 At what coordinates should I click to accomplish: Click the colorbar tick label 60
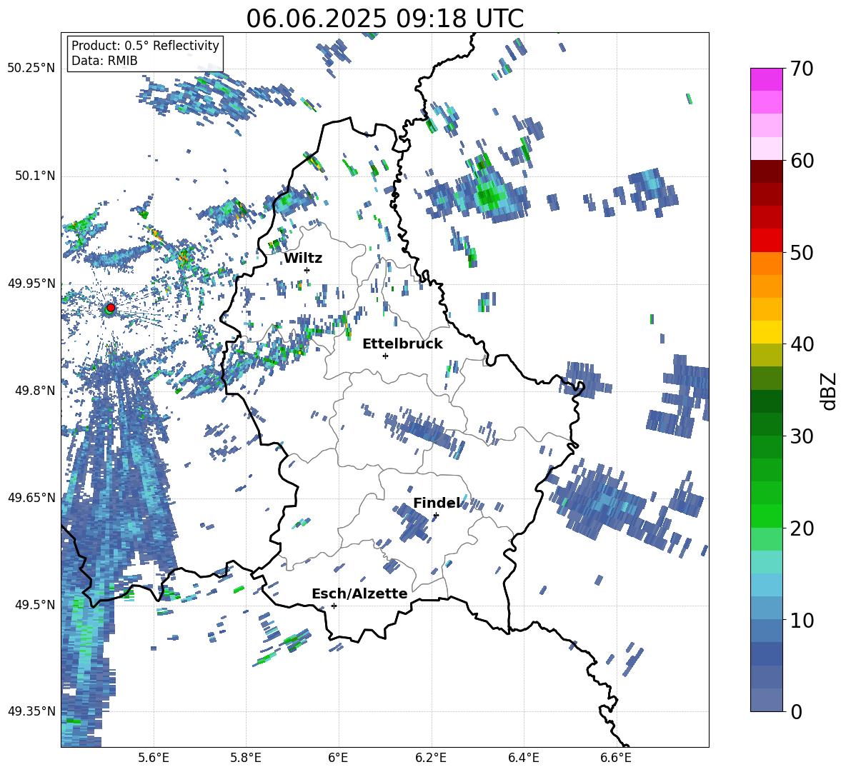coord(802,161)
